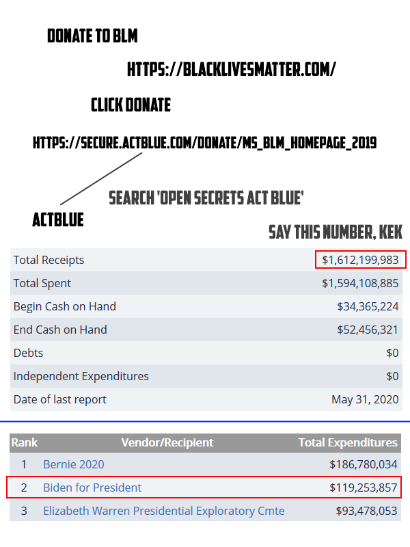
Task: Select the Total Spent row label
Action: click(42, 283)
